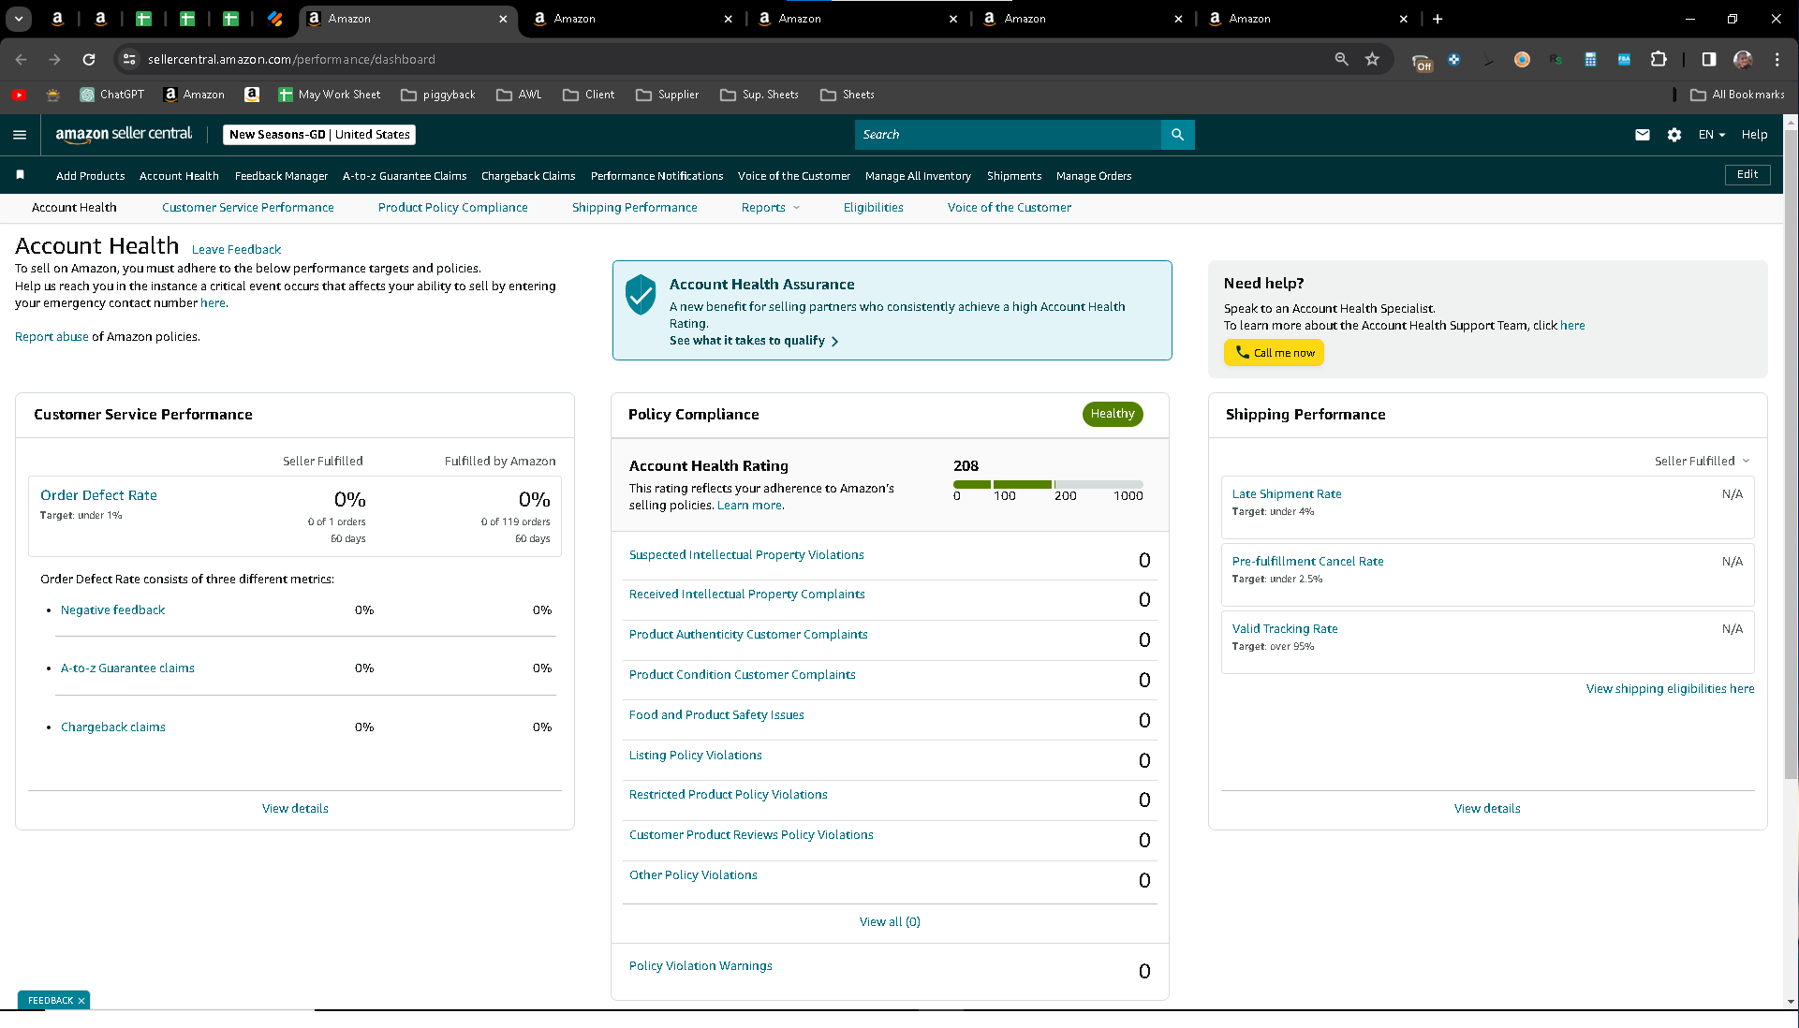
Task: Click the site information icon in the address bar
Action: tap(129, 59)
